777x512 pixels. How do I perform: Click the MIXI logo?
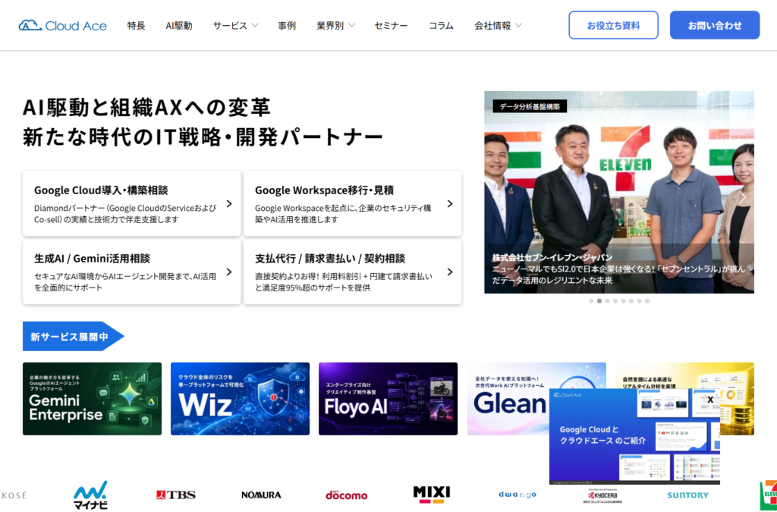[x=432, y=494]
